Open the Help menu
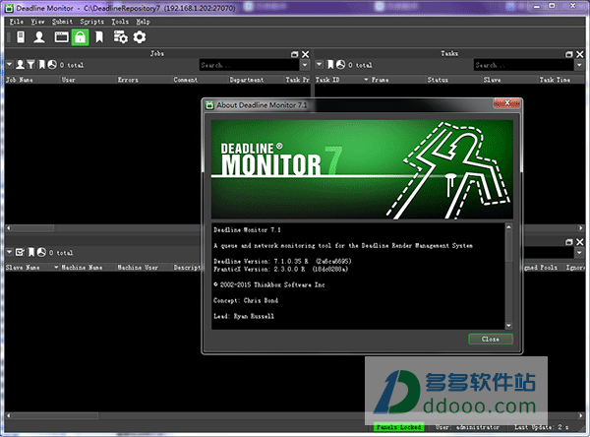This screenshot has width=590, height=437. (x=143, y=22)
